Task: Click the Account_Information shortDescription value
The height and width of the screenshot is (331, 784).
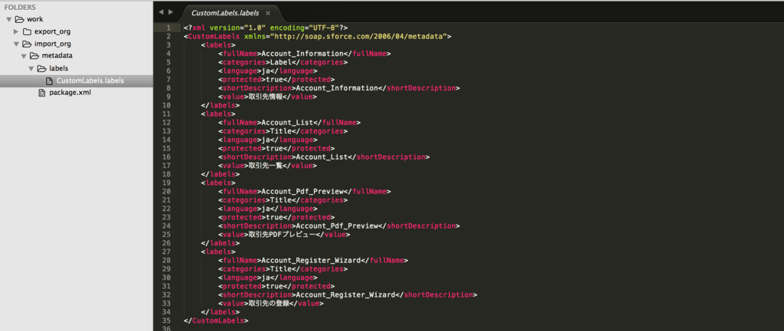Action: point(337,89)
